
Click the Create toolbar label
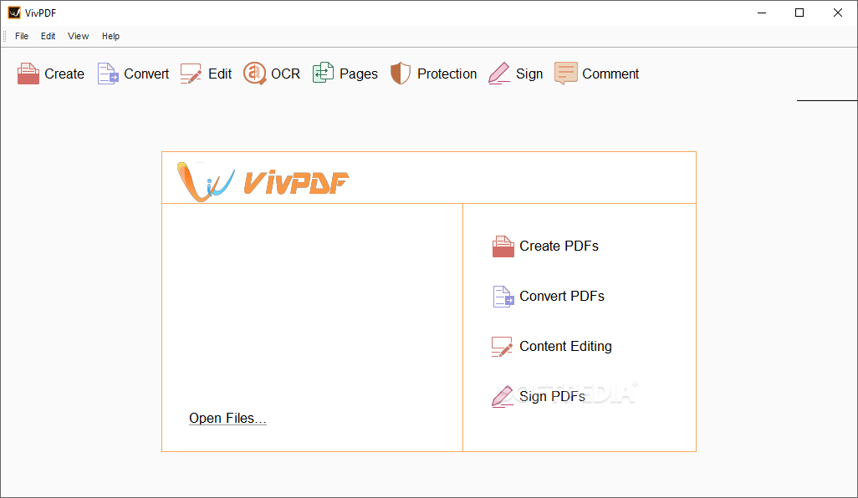coord(64,74)
